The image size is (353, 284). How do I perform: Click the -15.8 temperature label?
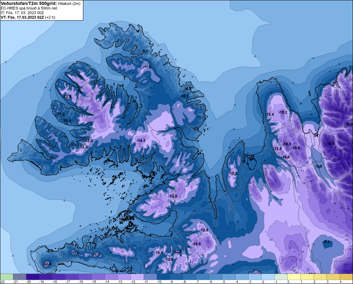pyautogui.click(x=295, y=148)
